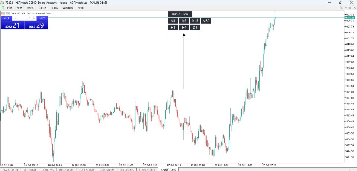357x171 pixels.
Task: Switch the chart to the H1 timeframe
Action: coord(173,28)
